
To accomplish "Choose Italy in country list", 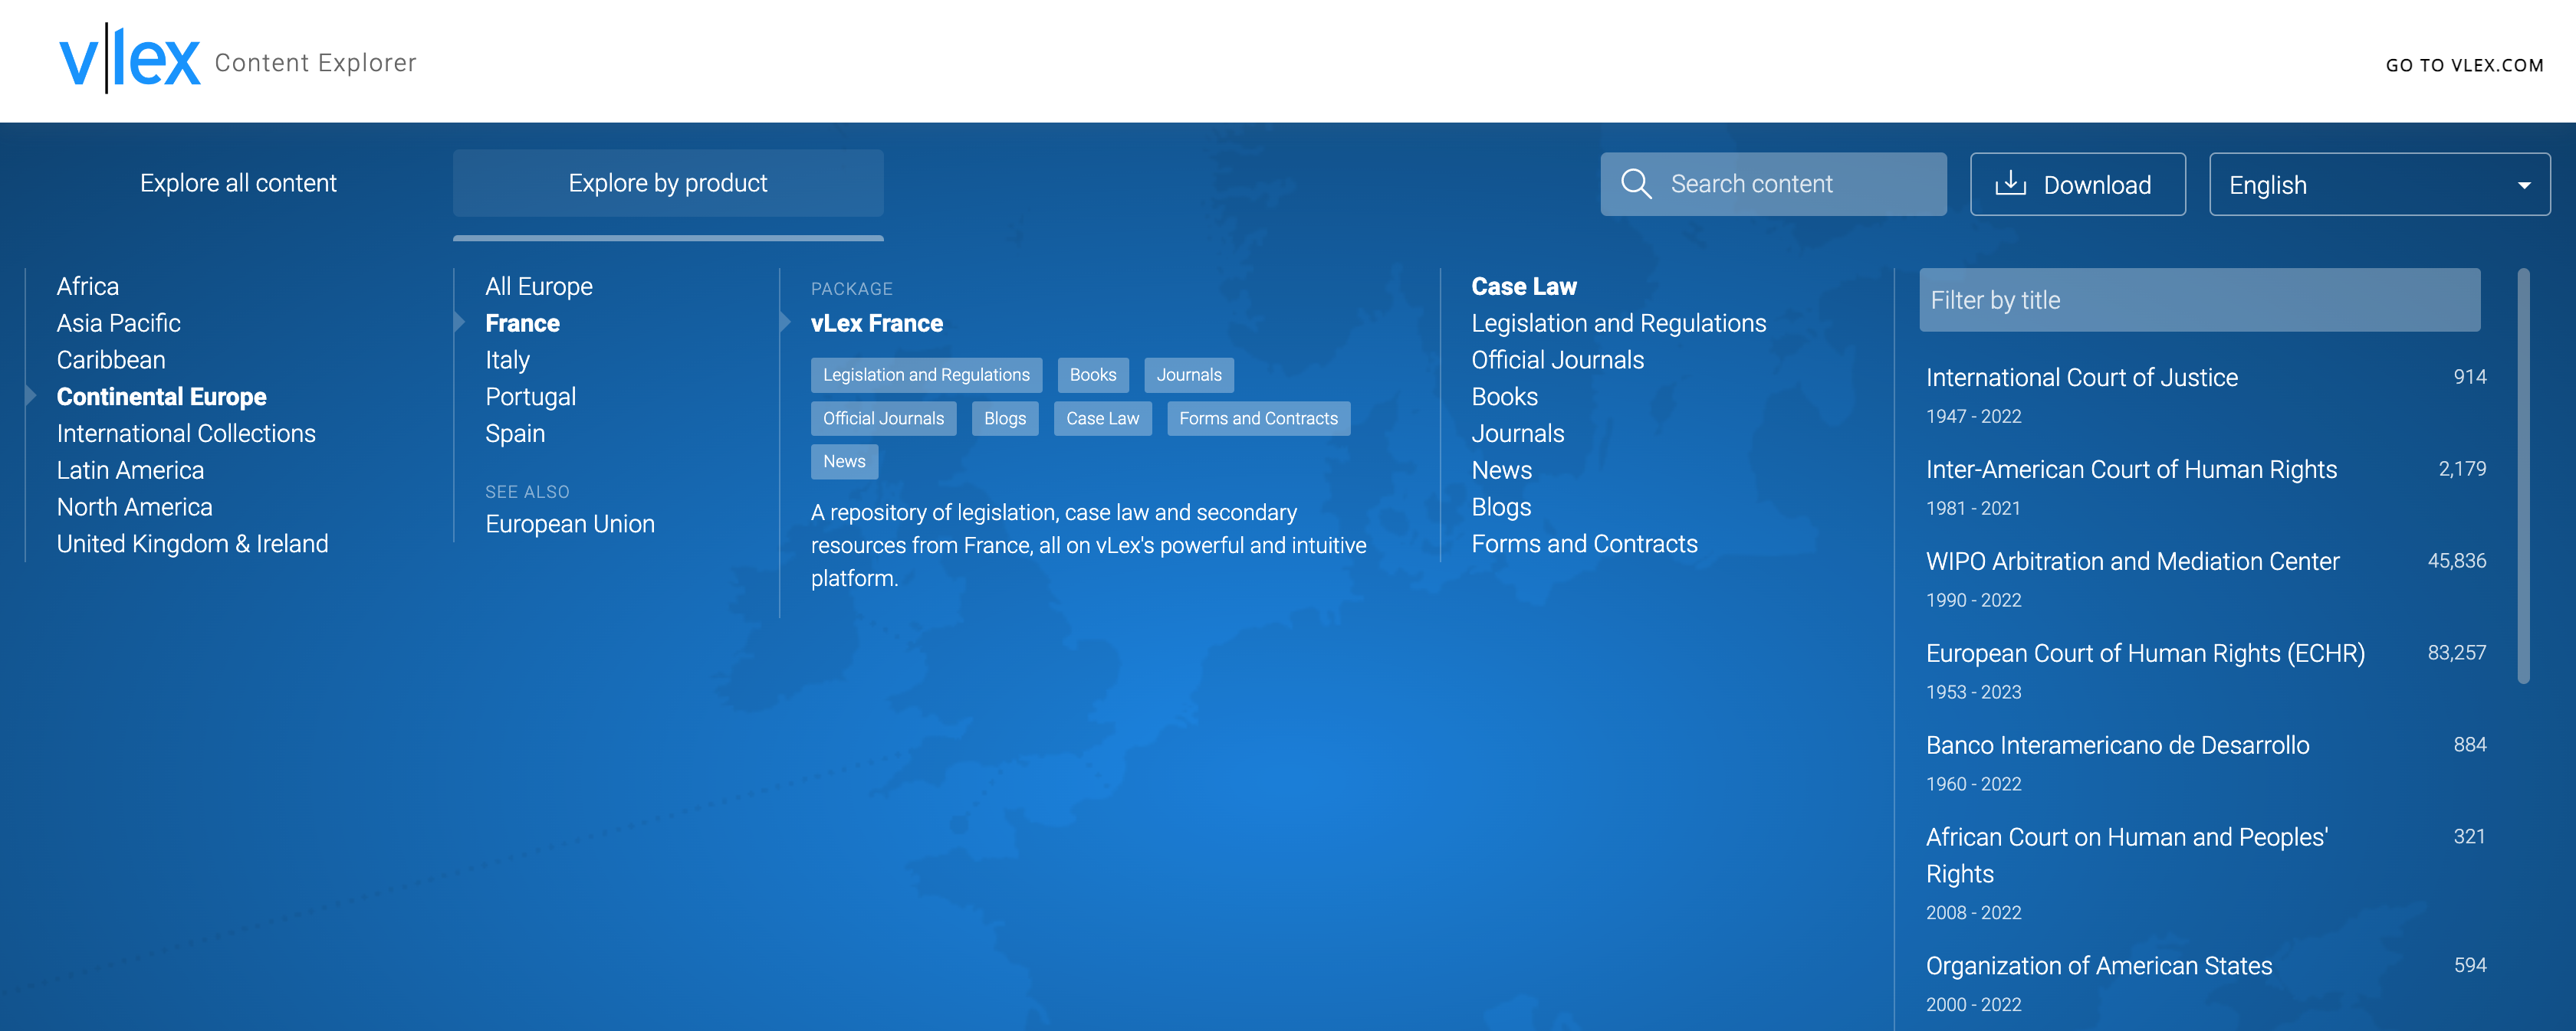I will (508, 360).
